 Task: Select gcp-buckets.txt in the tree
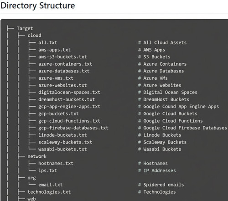58,113
